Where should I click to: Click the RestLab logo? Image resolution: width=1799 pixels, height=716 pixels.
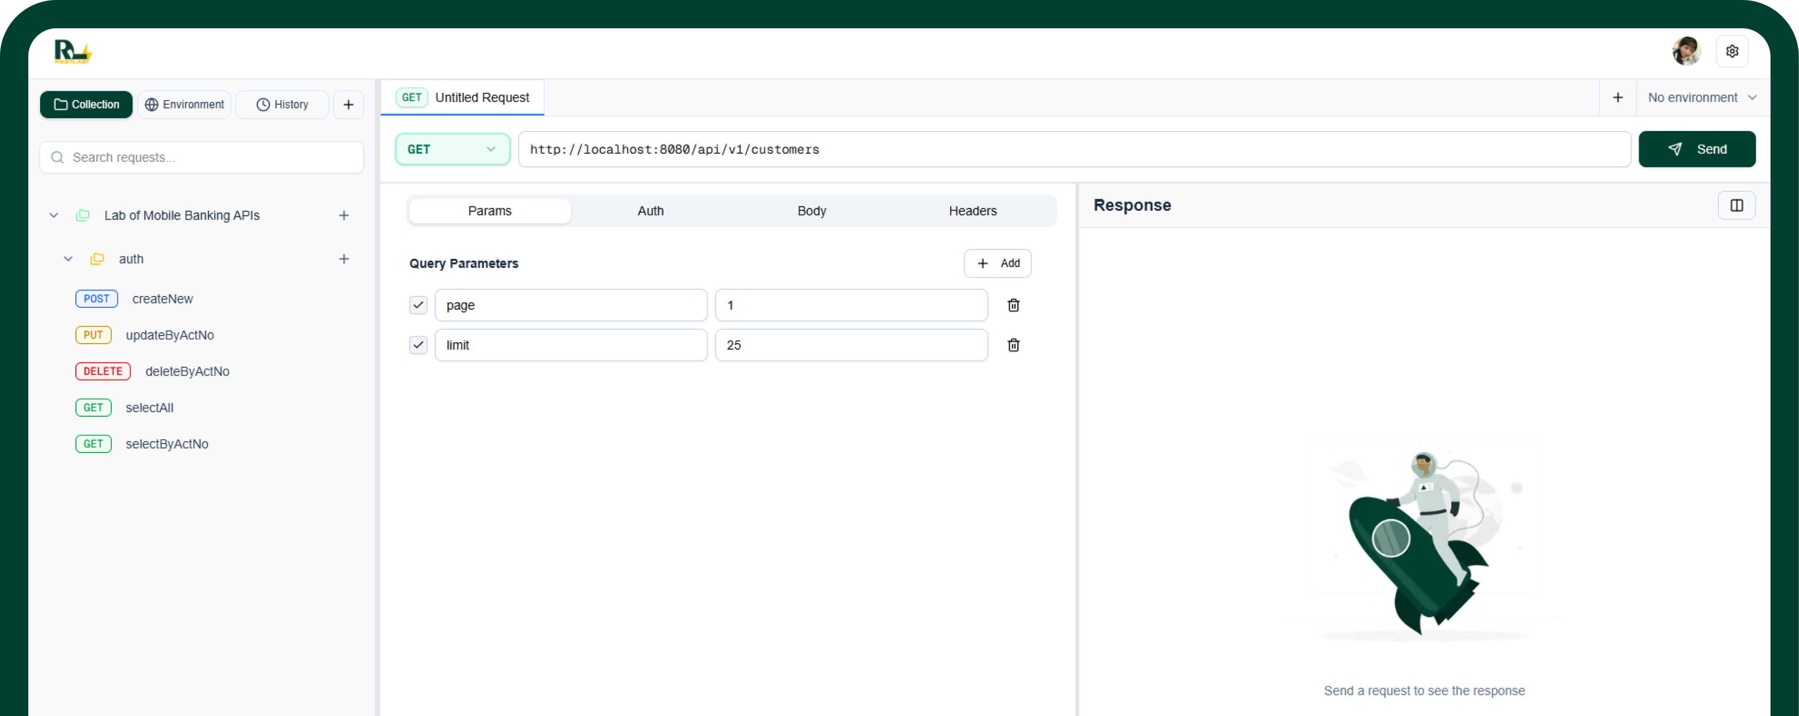[73, 52]
